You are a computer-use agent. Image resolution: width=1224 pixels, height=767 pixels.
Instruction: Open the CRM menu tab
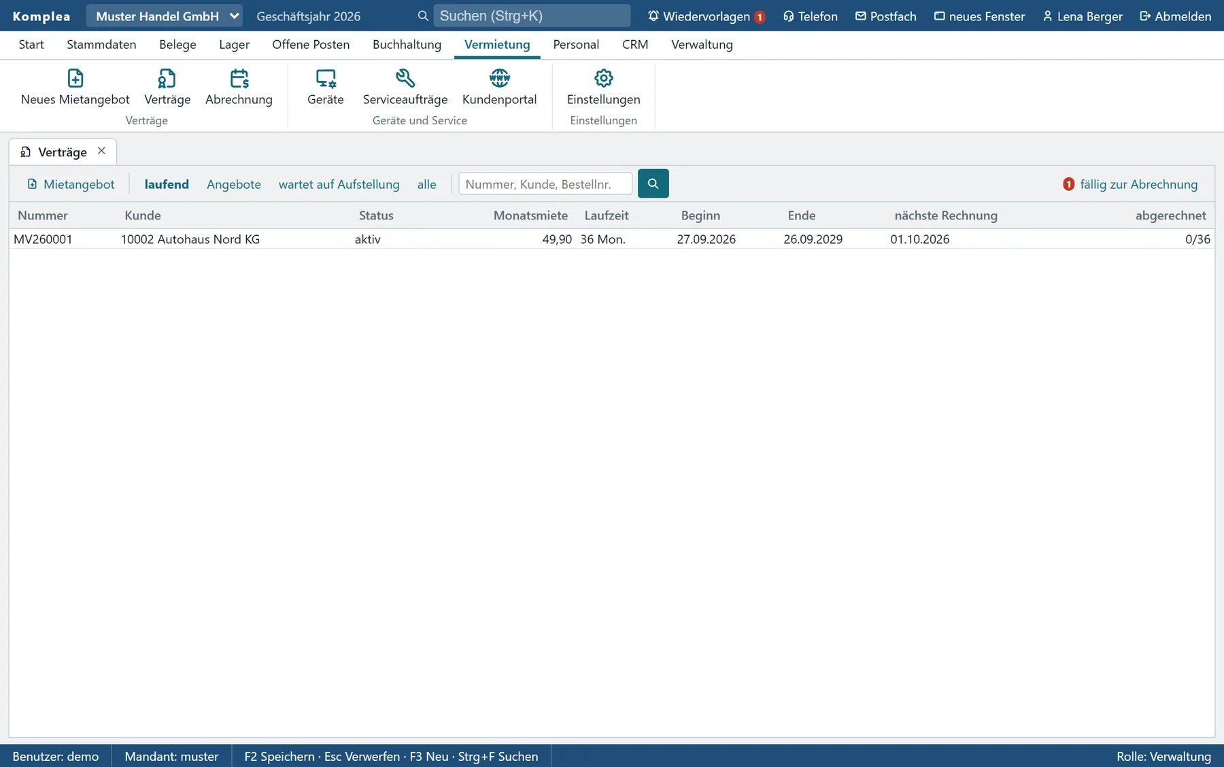(x=635, y=44)
